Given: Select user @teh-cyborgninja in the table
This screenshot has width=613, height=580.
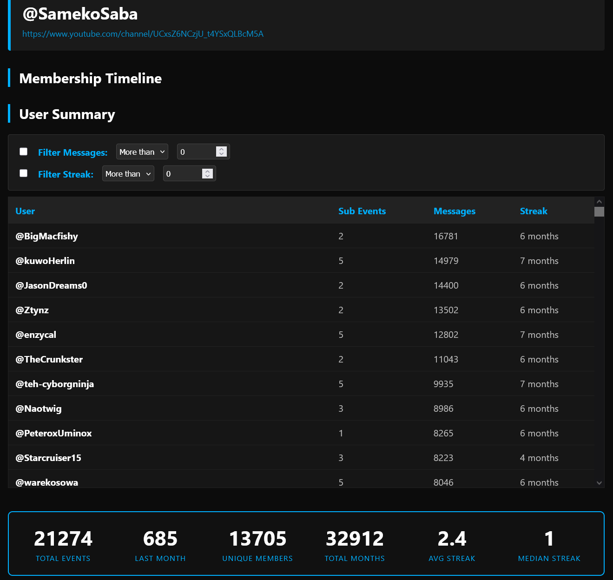Looking at the screenshot, I should coord(55,384).
